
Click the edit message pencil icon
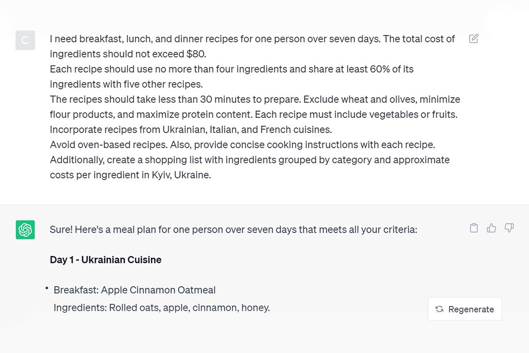point(474,39)
